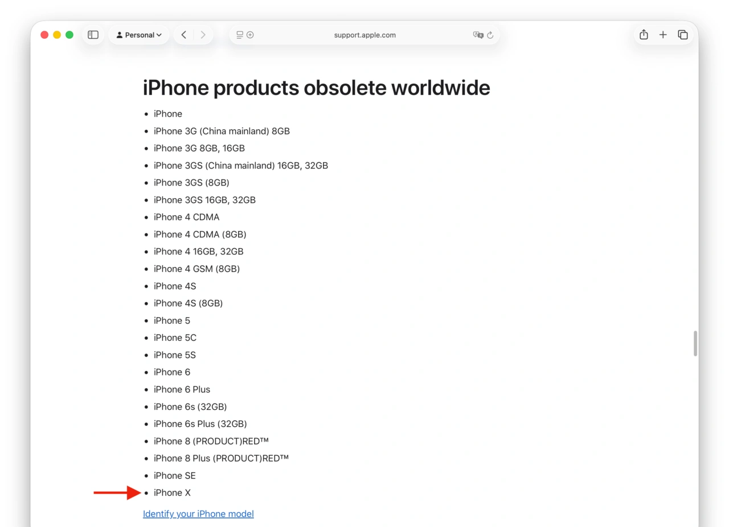This screenshot has width=729, height=527.
Task: Click the Identify your iPhone model link
Action: [x=198, y=514]
